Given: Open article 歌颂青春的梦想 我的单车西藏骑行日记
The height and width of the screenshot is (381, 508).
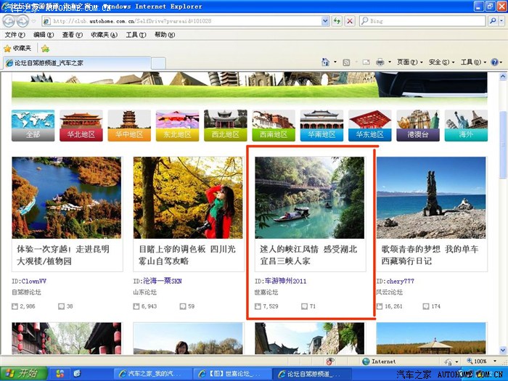Looking at the screenshot, I should [x=430, y=255].
